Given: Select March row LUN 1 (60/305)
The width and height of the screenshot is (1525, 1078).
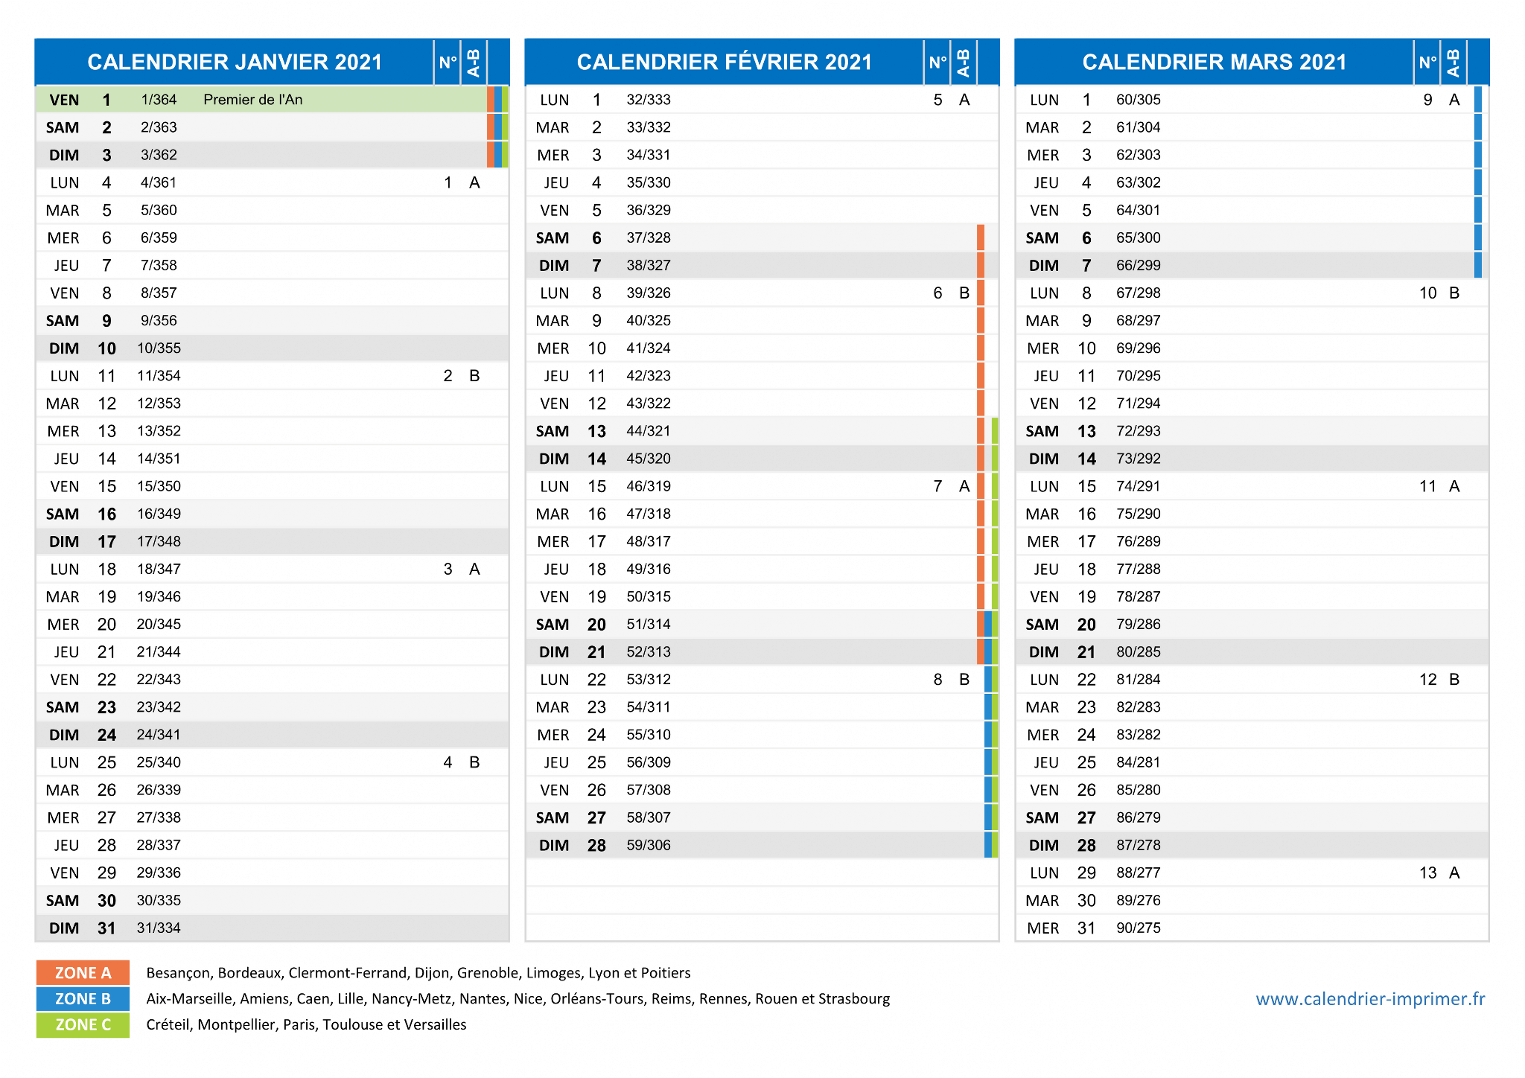Looking at the screenshot, I should (x=1252, y=100).
